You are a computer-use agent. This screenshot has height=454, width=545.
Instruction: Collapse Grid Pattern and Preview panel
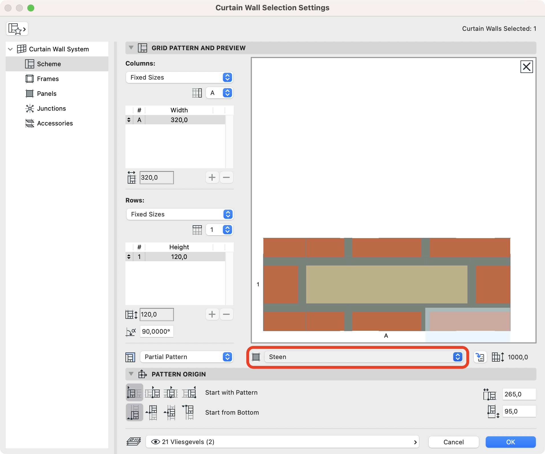tap(131, 48)
